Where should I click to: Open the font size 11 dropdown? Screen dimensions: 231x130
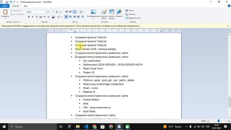point(53,12)
